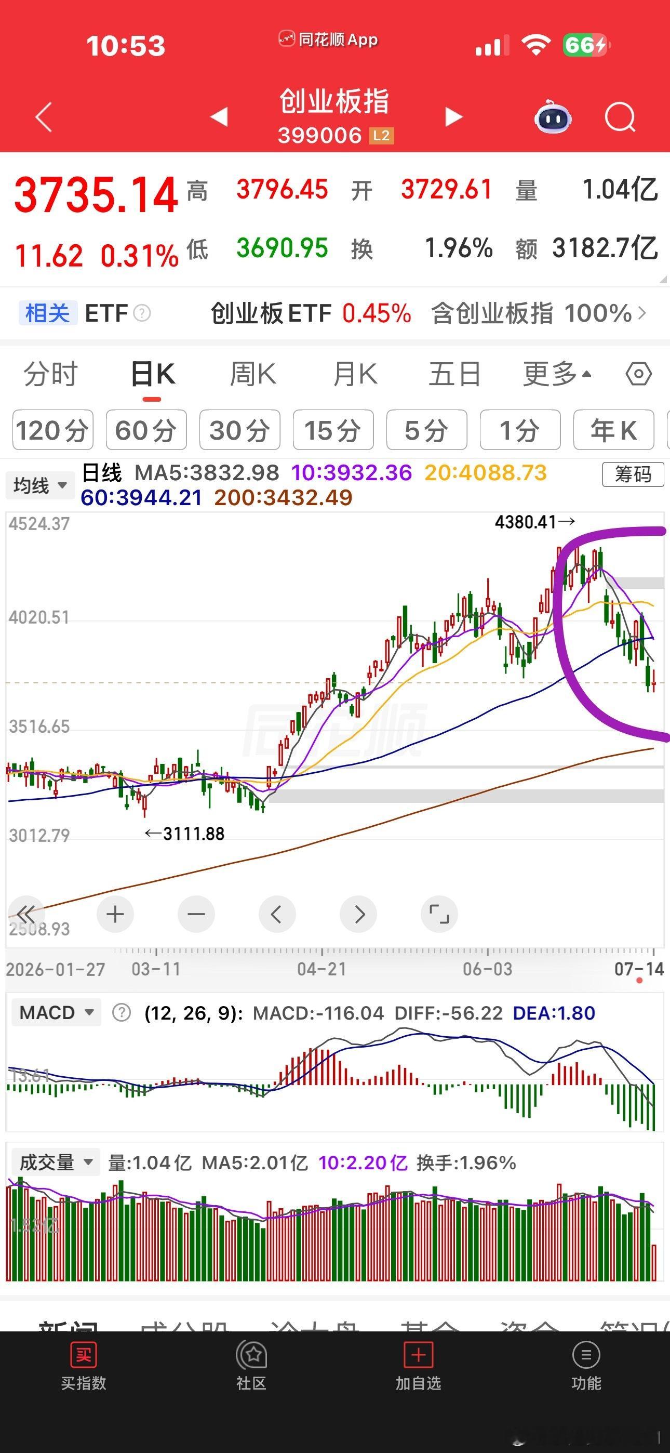This screenshot has width=670, height=1453.
Task: Tap the 3111.88 low price label
Action: click(185, 833)
